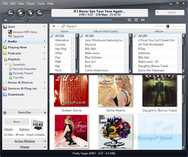Select the Sixteen Stone album cover
Image resolution: width=188 pixels, height=157 pixels.
(x=71, y=91)
